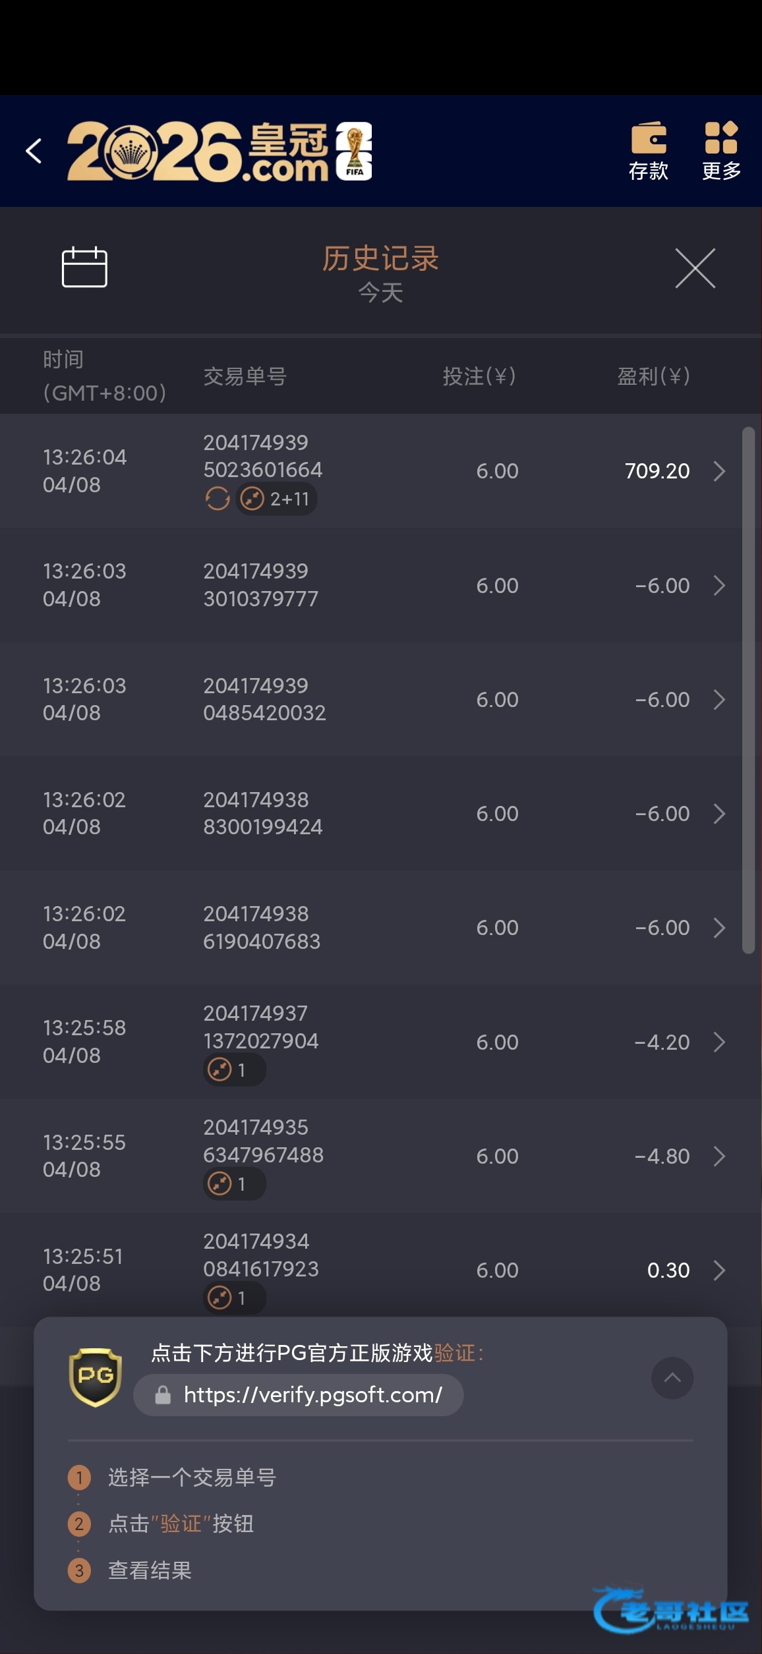Tap the back arrow in header
Viewport: 762px width, 1654px height.
coord(34,151)
